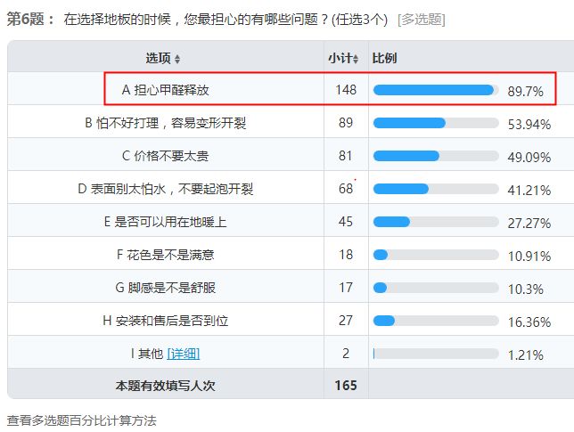Click the 多选题 tag in the title
The height and width of the screenshot is (432, 574).
(x=422, y=20)
